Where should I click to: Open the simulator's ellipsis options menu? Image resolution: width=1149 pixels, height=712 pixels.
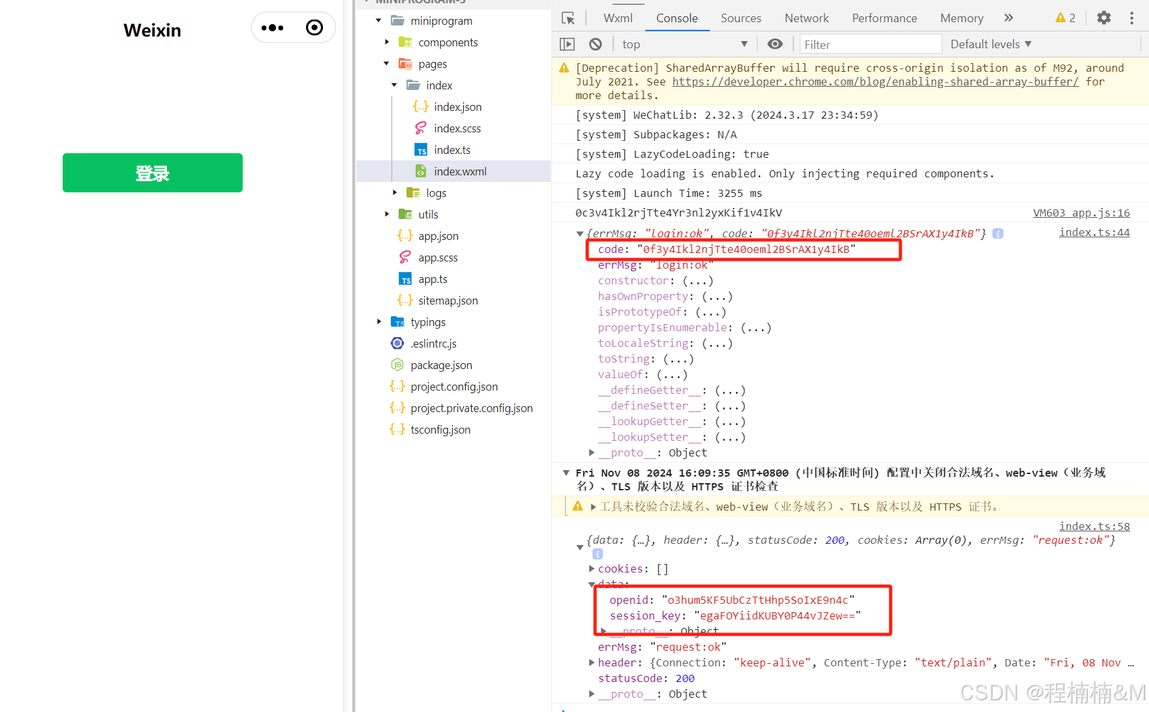tap(272, 27)
